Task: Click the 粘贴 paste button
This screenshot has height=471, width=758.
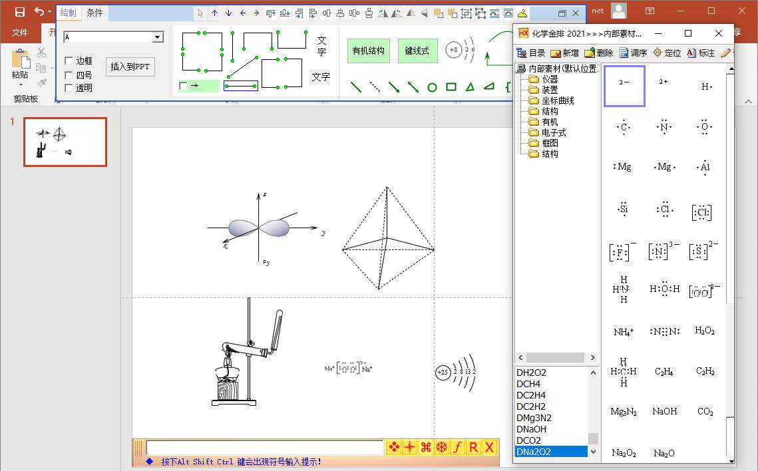Action: pyautogui.click(x=20, y=68)
